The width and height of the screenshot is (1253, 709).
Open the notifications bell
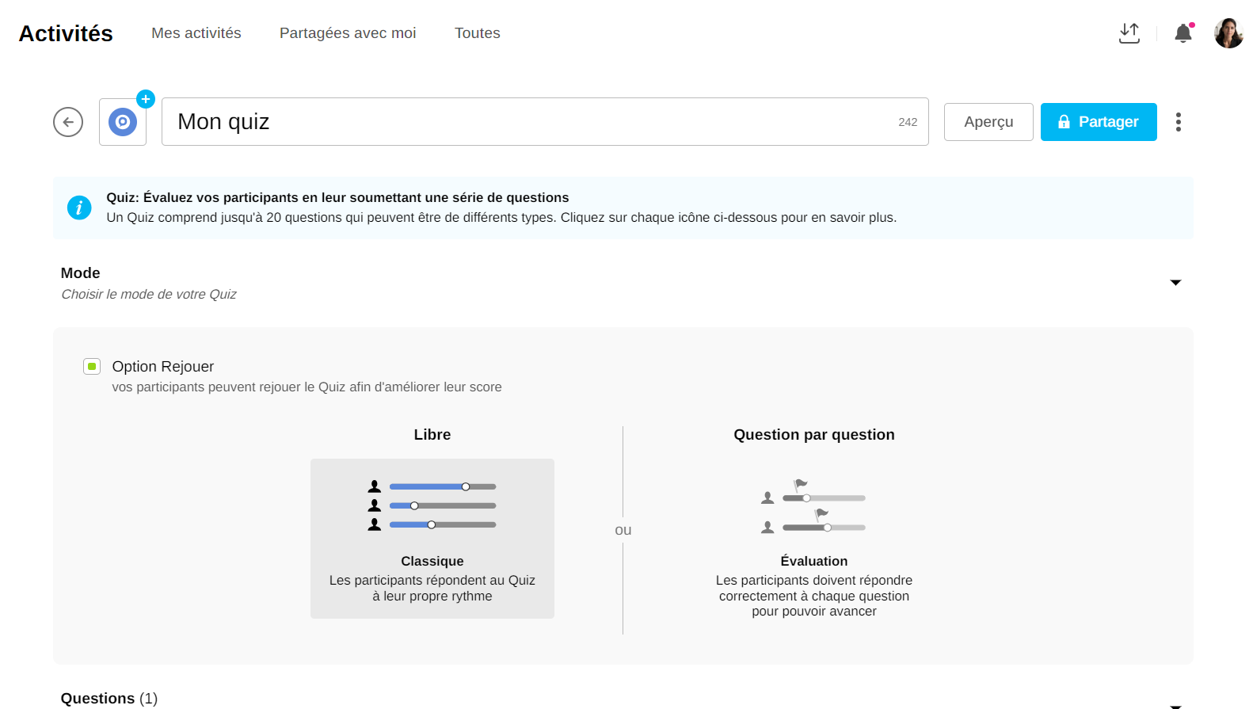click(1183, 33)
